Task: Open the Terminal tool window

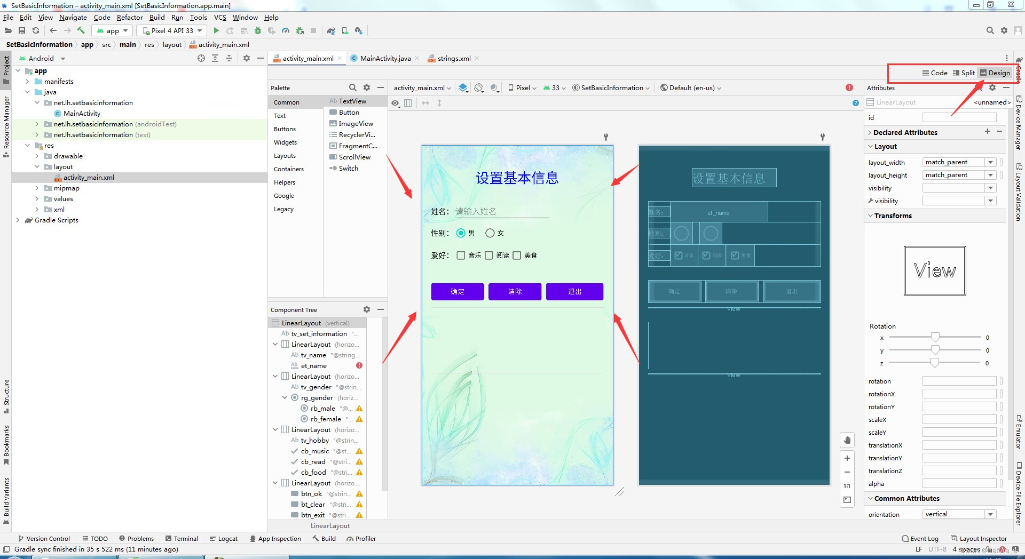Action: point(182,539)
